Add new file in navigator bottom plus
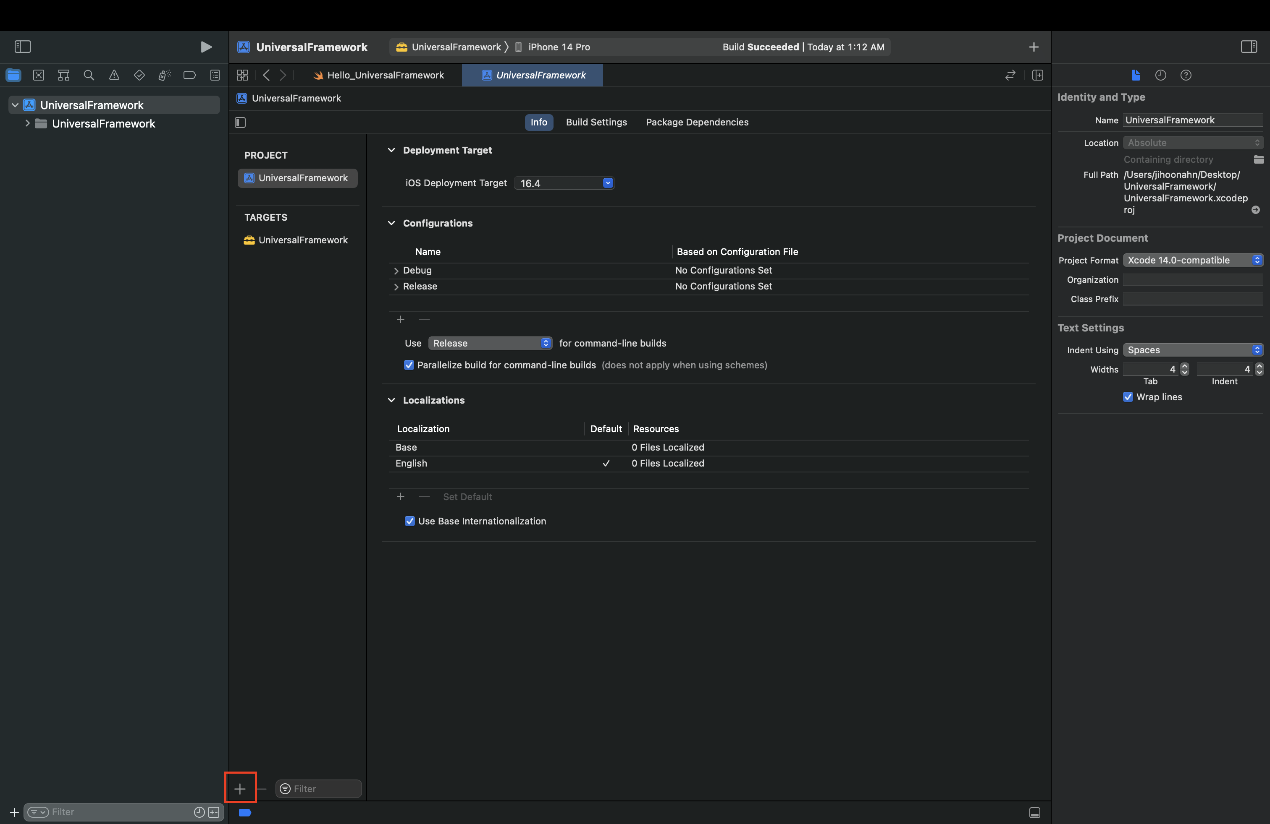The width and height of the screenshot is (1270, 824). point(14,812)
